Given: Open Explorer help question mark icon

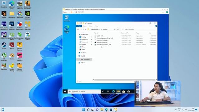Looking at the screenshot, I should 156,26.
